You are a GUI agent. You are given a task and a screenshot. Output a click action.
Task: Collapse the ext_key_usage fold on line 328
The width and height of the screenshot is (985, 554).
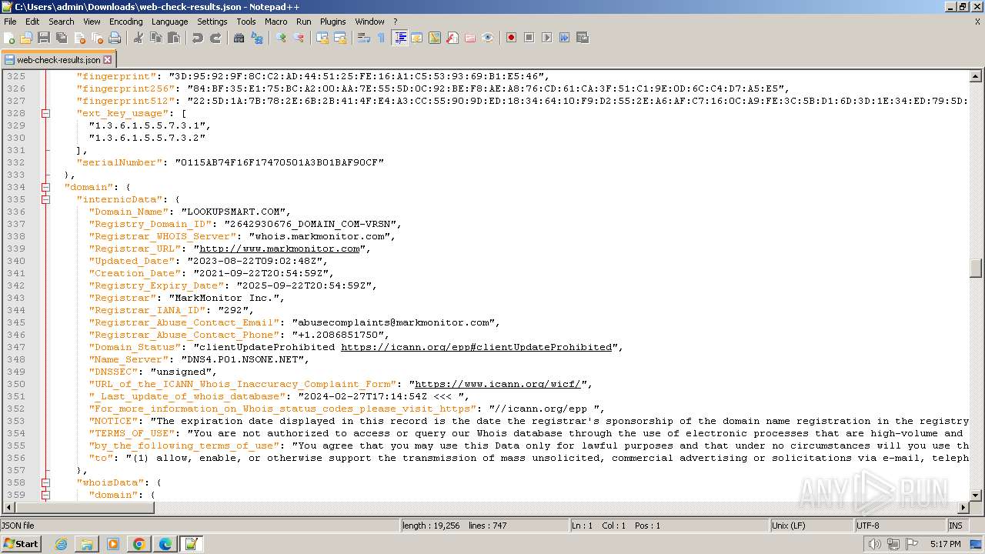click(45, 113)
